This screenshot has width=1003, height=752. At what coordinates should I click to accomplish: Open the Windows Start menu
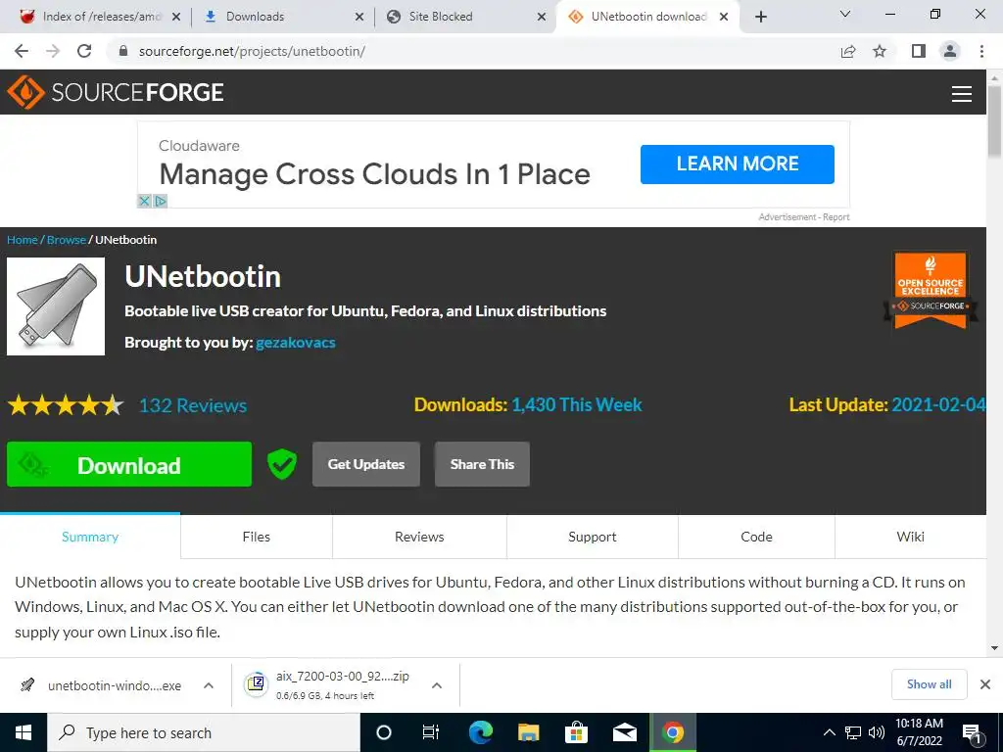[24, 732]
